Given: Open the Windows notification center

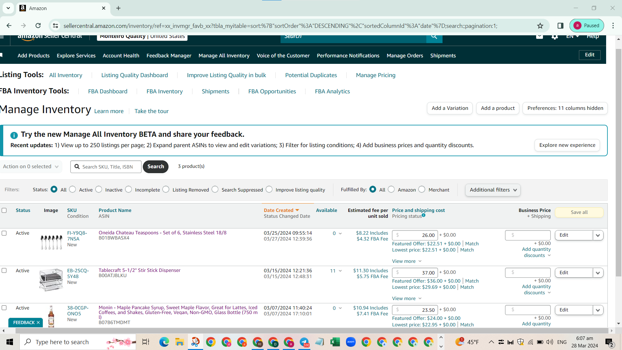Looking at the screenshot, I should click(609, 342).
